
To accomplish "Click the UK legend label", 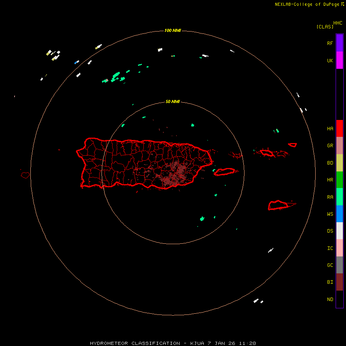I will tap(330, 61).
